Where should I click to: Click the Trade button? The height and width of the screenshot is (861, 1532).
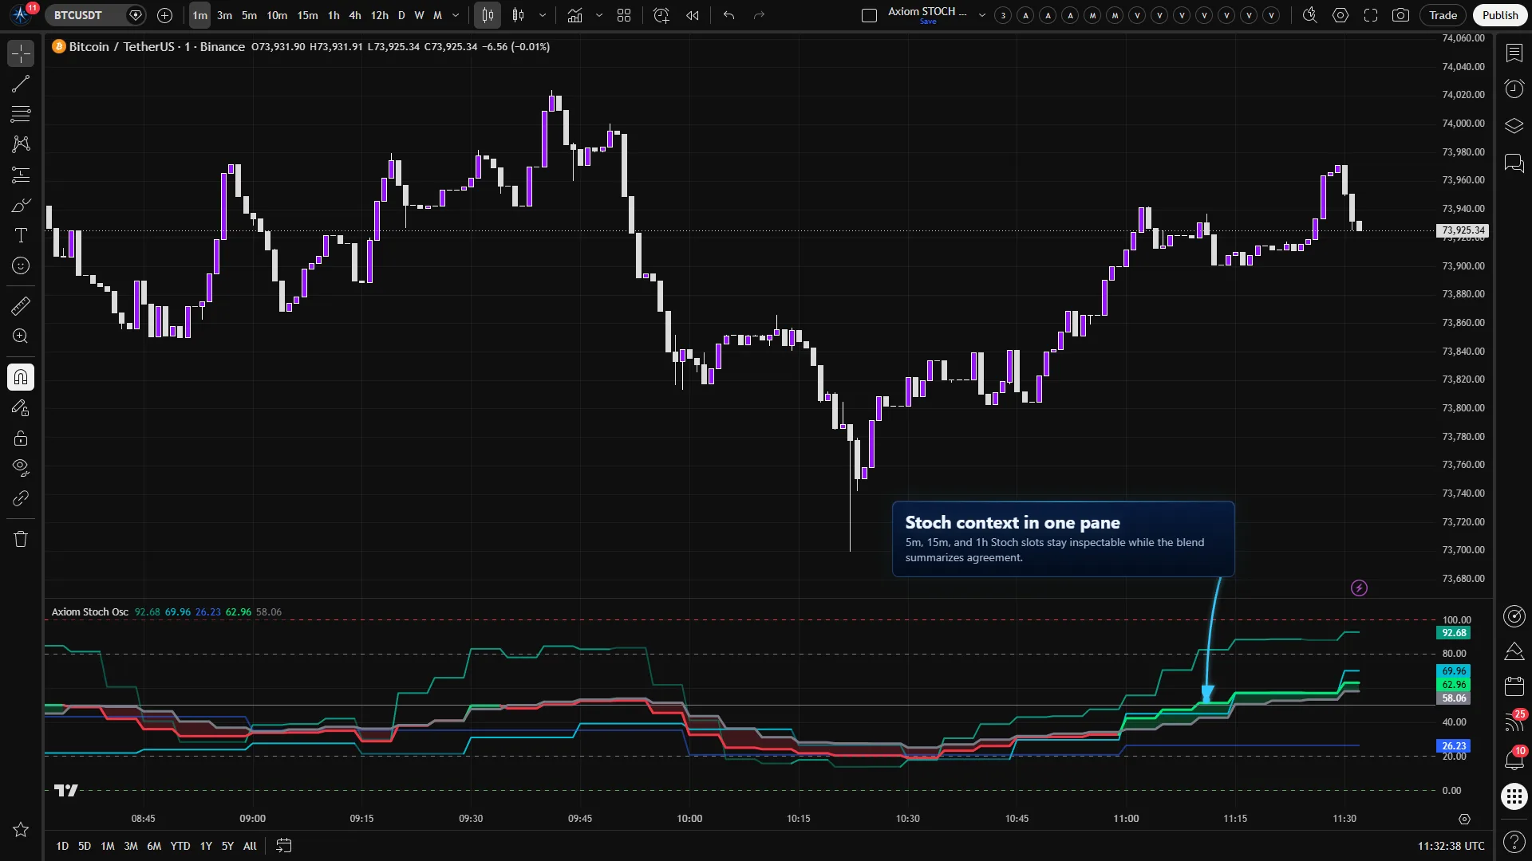(1443, 15)
